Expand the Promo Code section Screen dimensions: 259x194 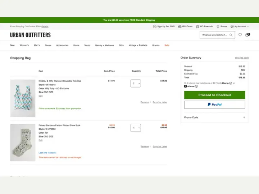214,117
